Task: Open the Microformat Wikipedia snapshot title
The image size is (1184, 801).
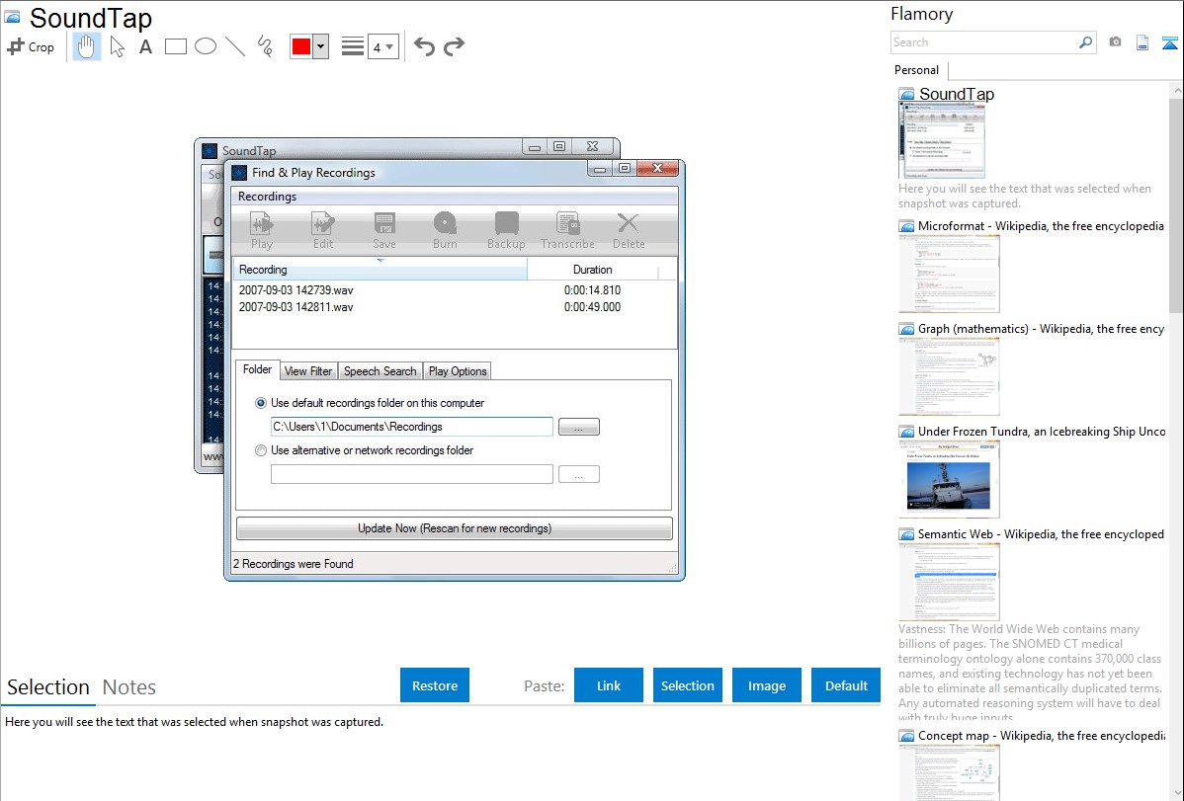Action: (x=1041, y=226)
